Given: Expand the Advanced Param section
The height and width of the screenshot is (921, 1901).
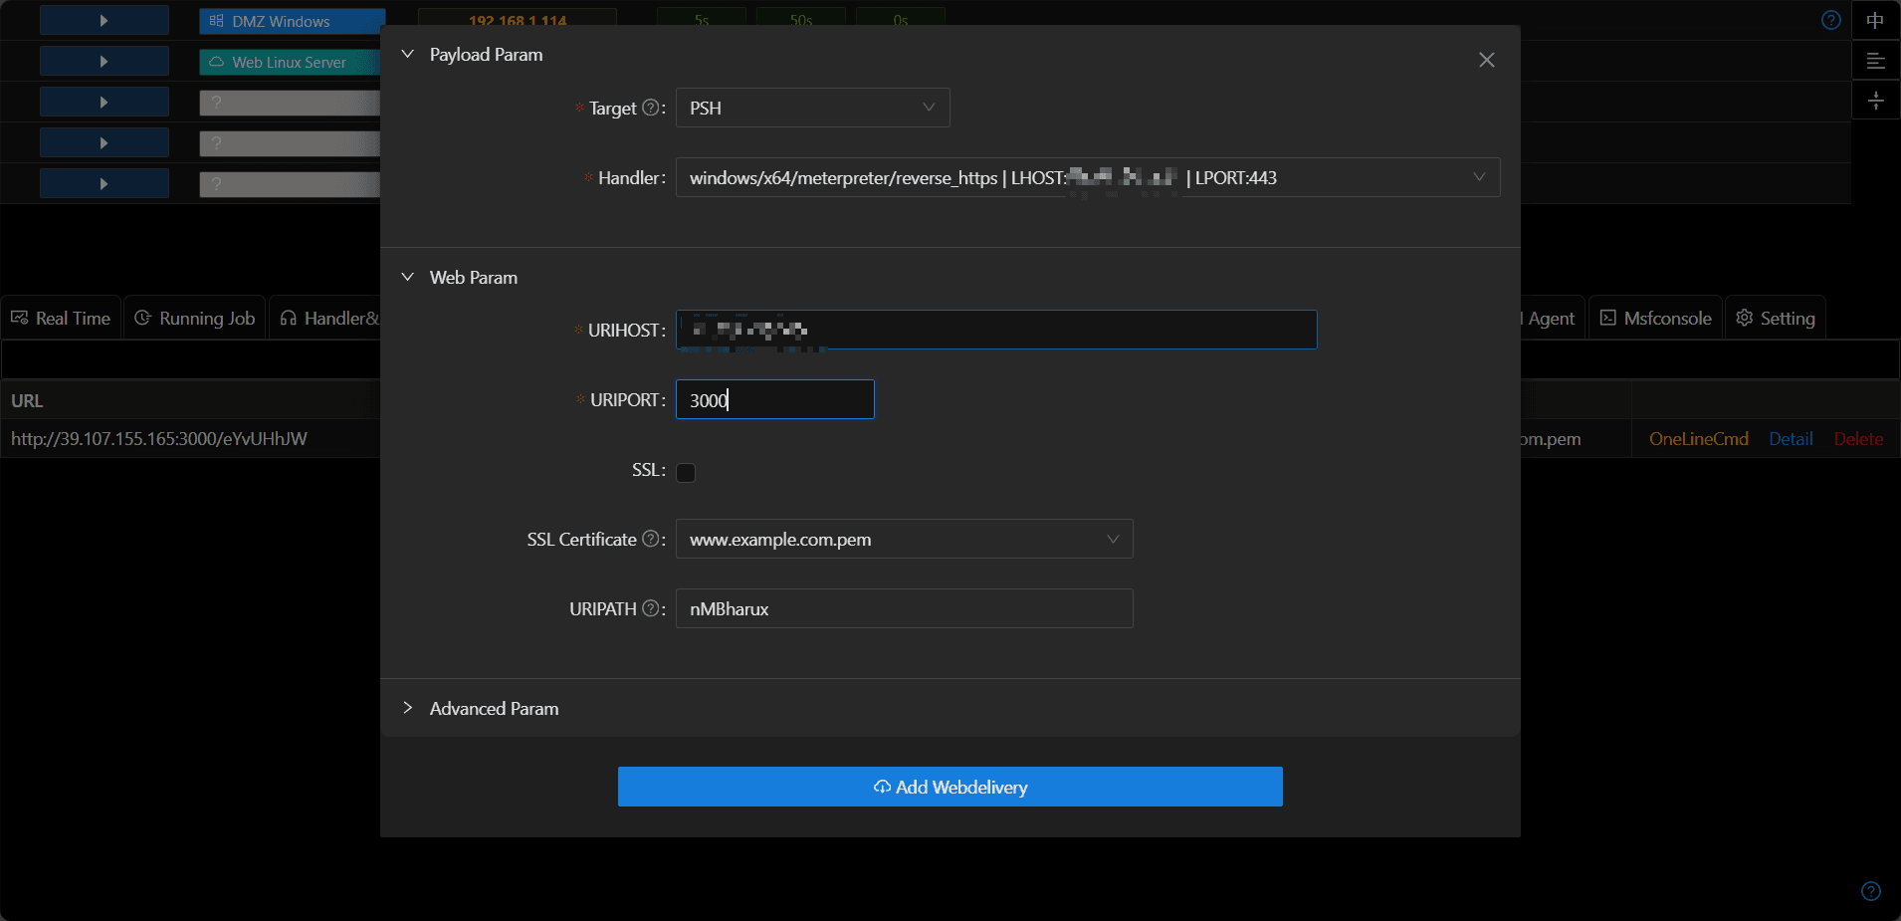Looking at the screenshot, I should (407, 708).
